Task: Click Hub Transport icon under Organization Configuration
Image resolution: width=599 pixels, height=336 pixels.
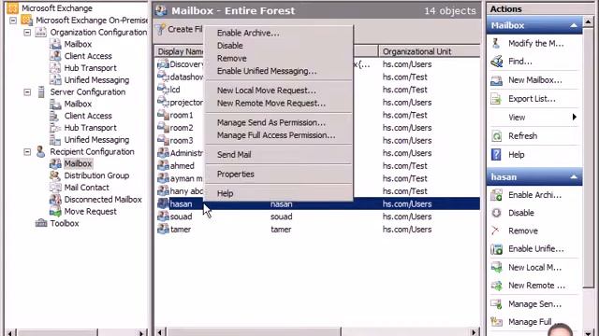Action: [55, 68]
